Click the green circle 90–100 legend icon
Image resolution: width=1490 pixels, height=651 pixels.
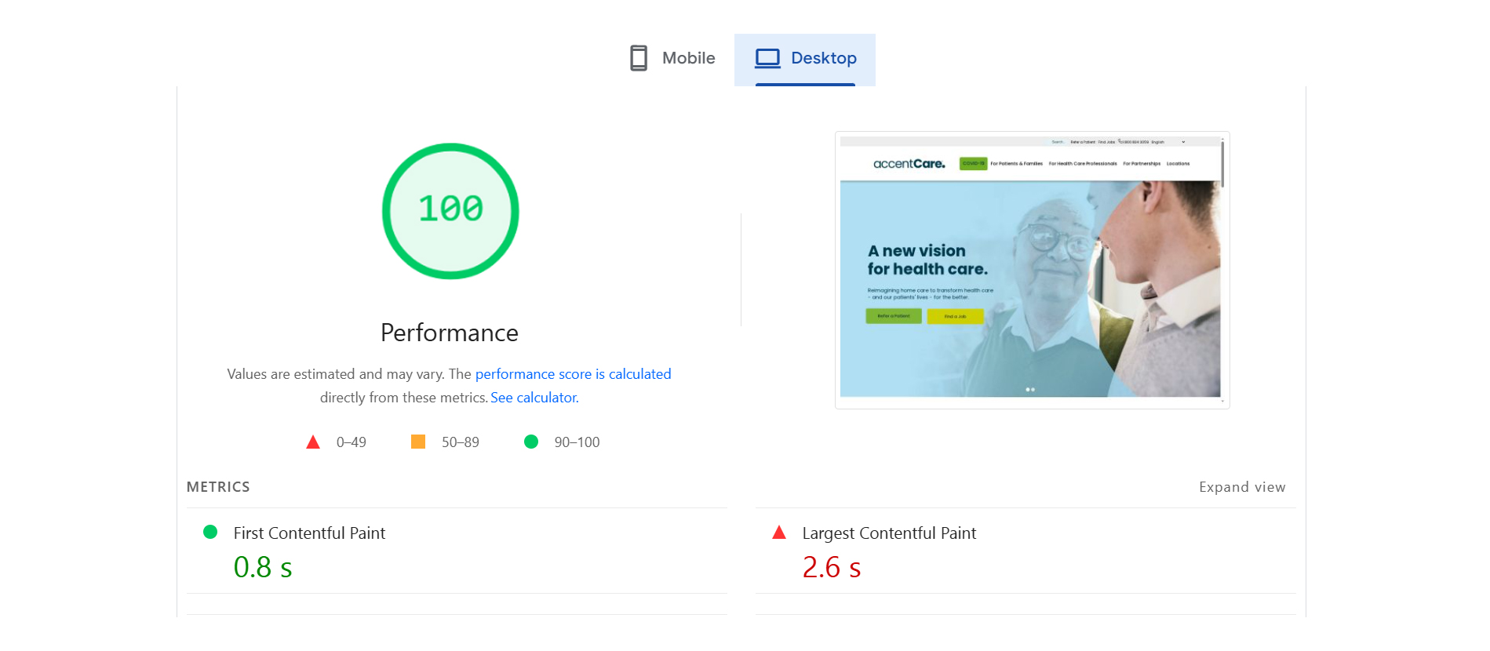point(531,442)
